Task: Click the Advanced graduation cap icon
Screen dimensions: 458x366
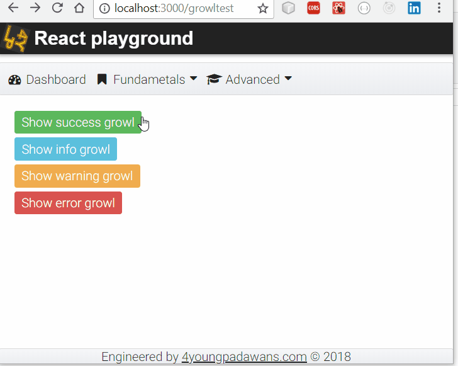Action: (x=214, y=79)
